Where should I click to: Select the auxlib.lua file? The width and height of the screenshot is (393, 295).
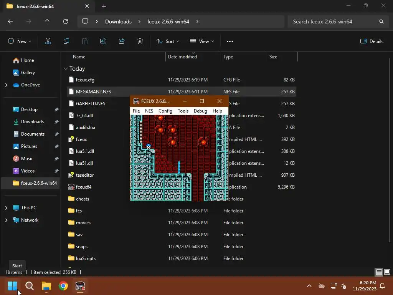click(98, 128)
